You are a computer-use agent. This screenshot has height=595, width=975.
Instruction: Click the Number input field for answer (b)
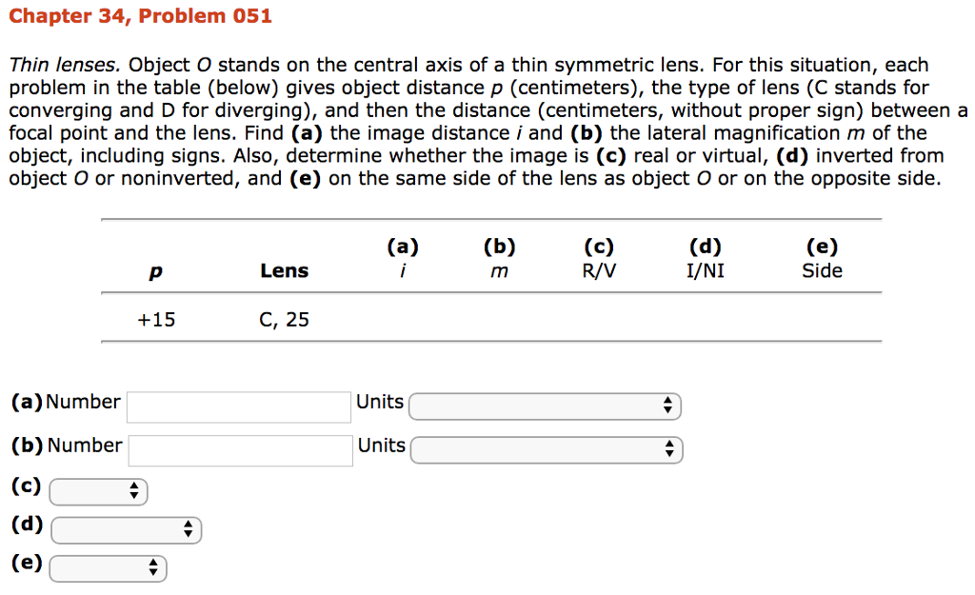[x=239, y=449]
